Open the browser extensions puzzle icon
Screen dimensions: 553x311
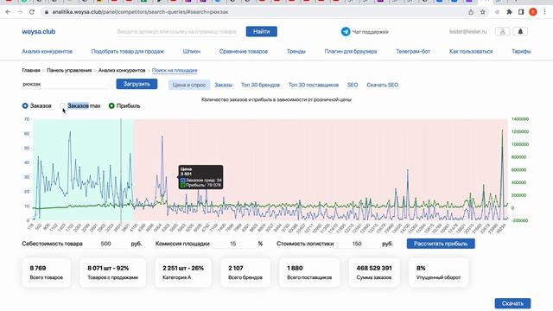(509, 12)
